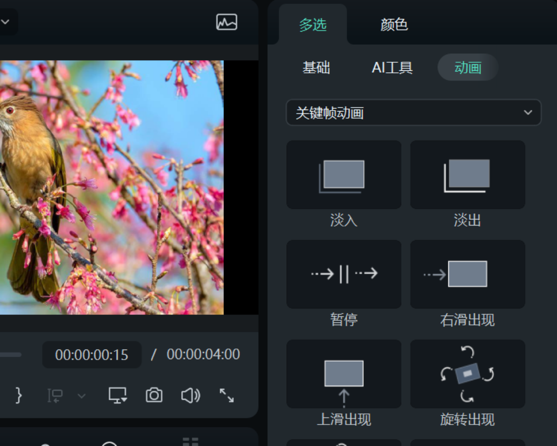The image size is (557, 446).
Task: Click the render preview monitor icon
Action: click(117, 395)
